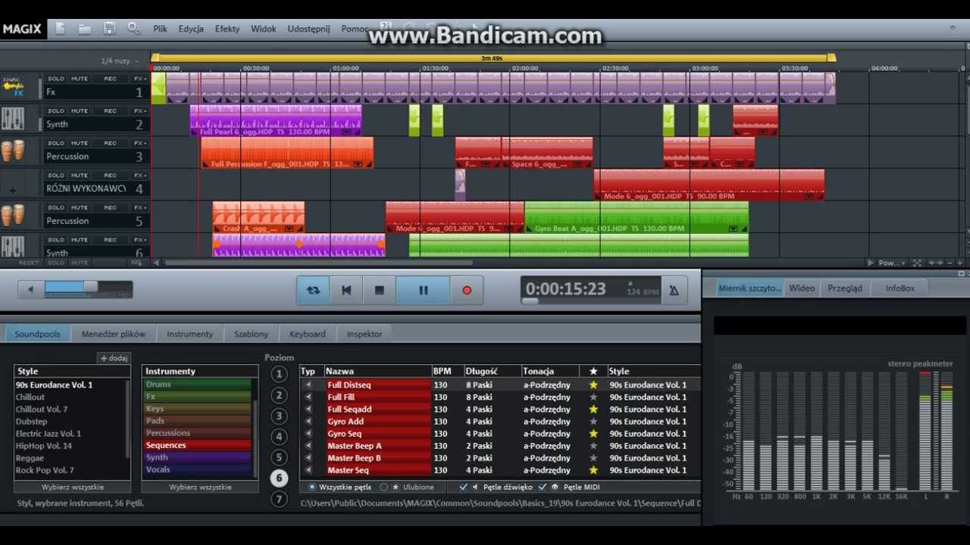Image resolution: width=970 pixels, height=545 pixels.
Task: Click the open folder icon in toolbar
Action: (85, 29)
